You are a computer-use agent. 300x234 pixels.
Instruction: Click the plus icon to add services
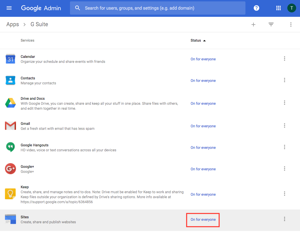[253, 25]
